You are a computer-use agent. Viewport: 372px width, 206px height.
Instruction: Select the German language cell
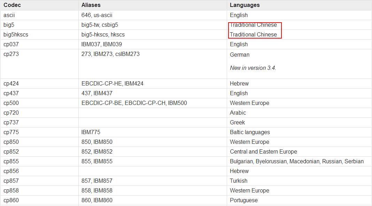tap(240, 55)
